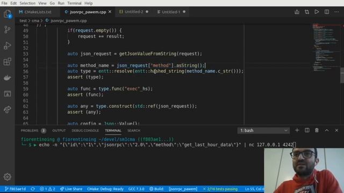Select the GCC 7.3.0 kit in status bar

point(136,189)
